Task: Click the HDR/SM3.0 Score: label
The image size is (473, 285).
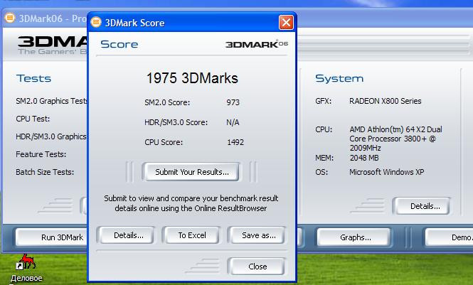Action: 176,122
